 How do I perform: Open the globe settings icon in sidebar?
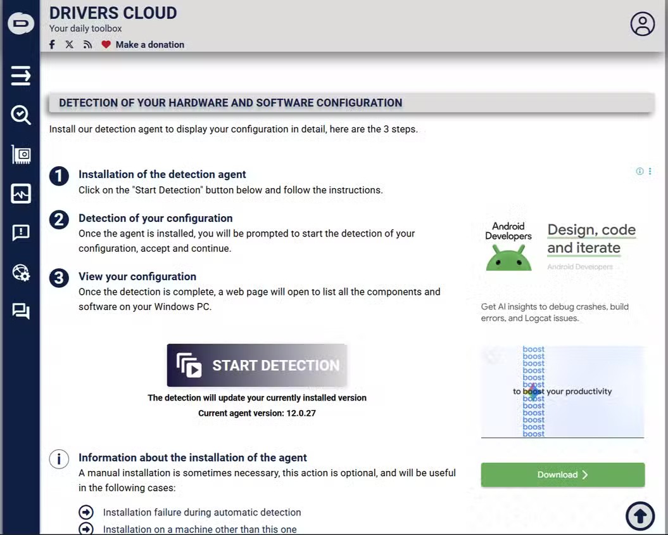pos(20,272)
